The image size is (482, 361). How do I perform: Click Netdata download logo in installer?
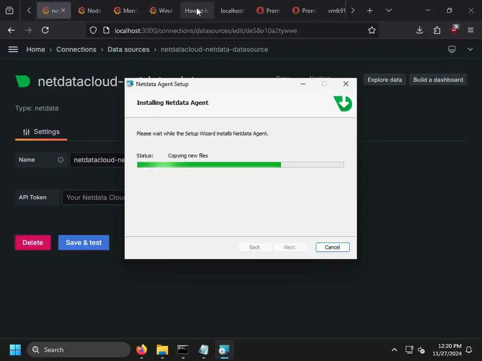pos(343,103)
